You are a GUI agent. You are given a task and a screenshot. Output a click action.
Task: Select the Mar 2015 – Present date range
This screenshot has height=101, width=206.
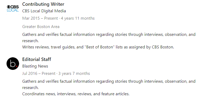(40, 18)
